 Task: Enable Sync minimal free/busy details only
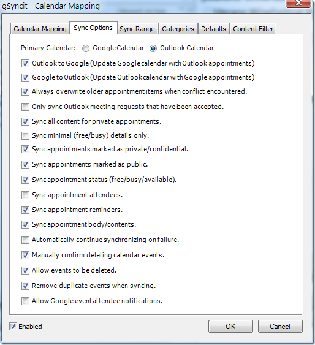25,135
